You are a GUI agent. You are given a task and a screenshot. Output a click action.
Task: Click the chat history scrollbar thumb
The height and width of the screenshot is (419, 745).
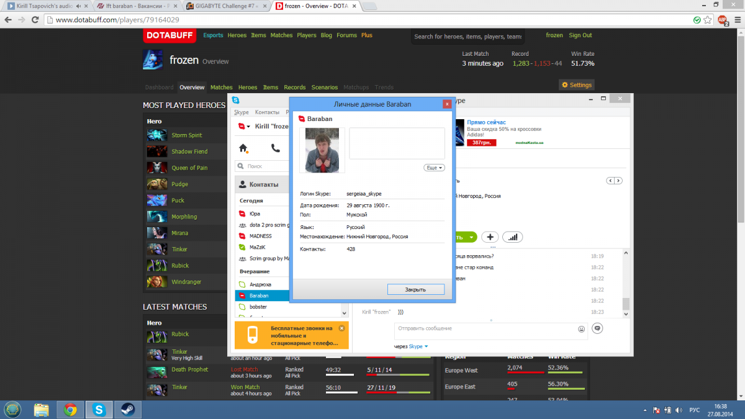coord(626,303)
